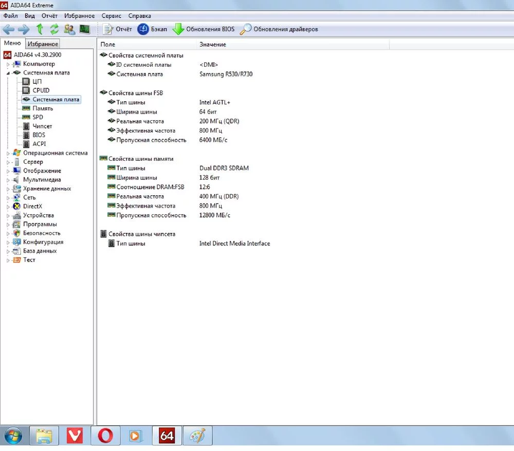The image size is (514, 451).
Task: Click the green up-level arrow
Action: pyautogui.click(x=40, y=29)
